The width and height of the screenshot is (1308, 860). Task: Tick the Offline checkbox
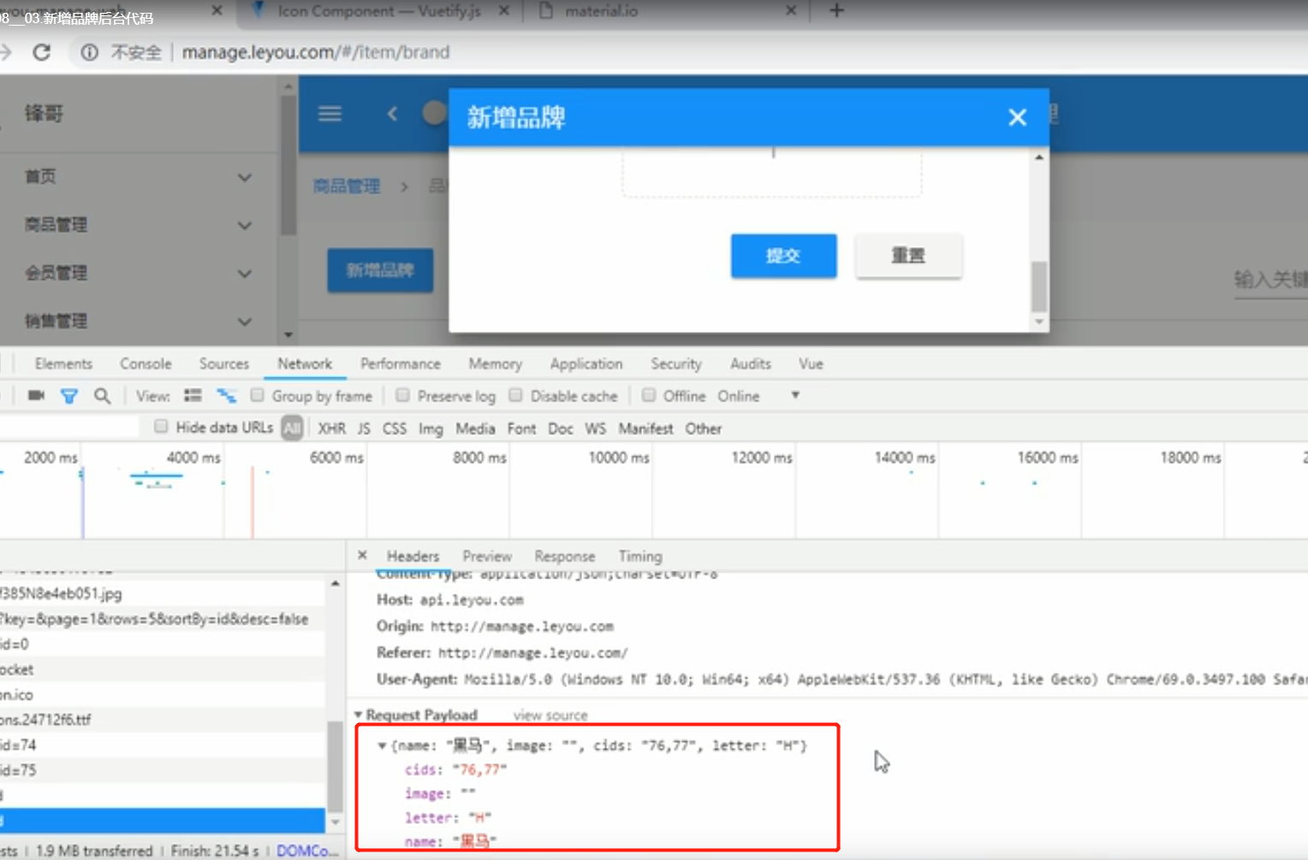point(649,395)
